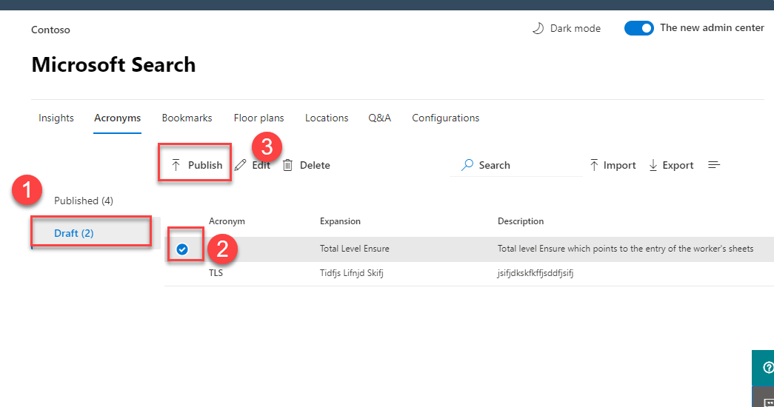The height and width of the screenshot is (407, 774).
Task: Show the Published (4) acronyms list
Action: coord(84,201)
